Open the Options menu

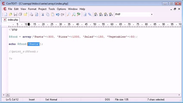61,9
